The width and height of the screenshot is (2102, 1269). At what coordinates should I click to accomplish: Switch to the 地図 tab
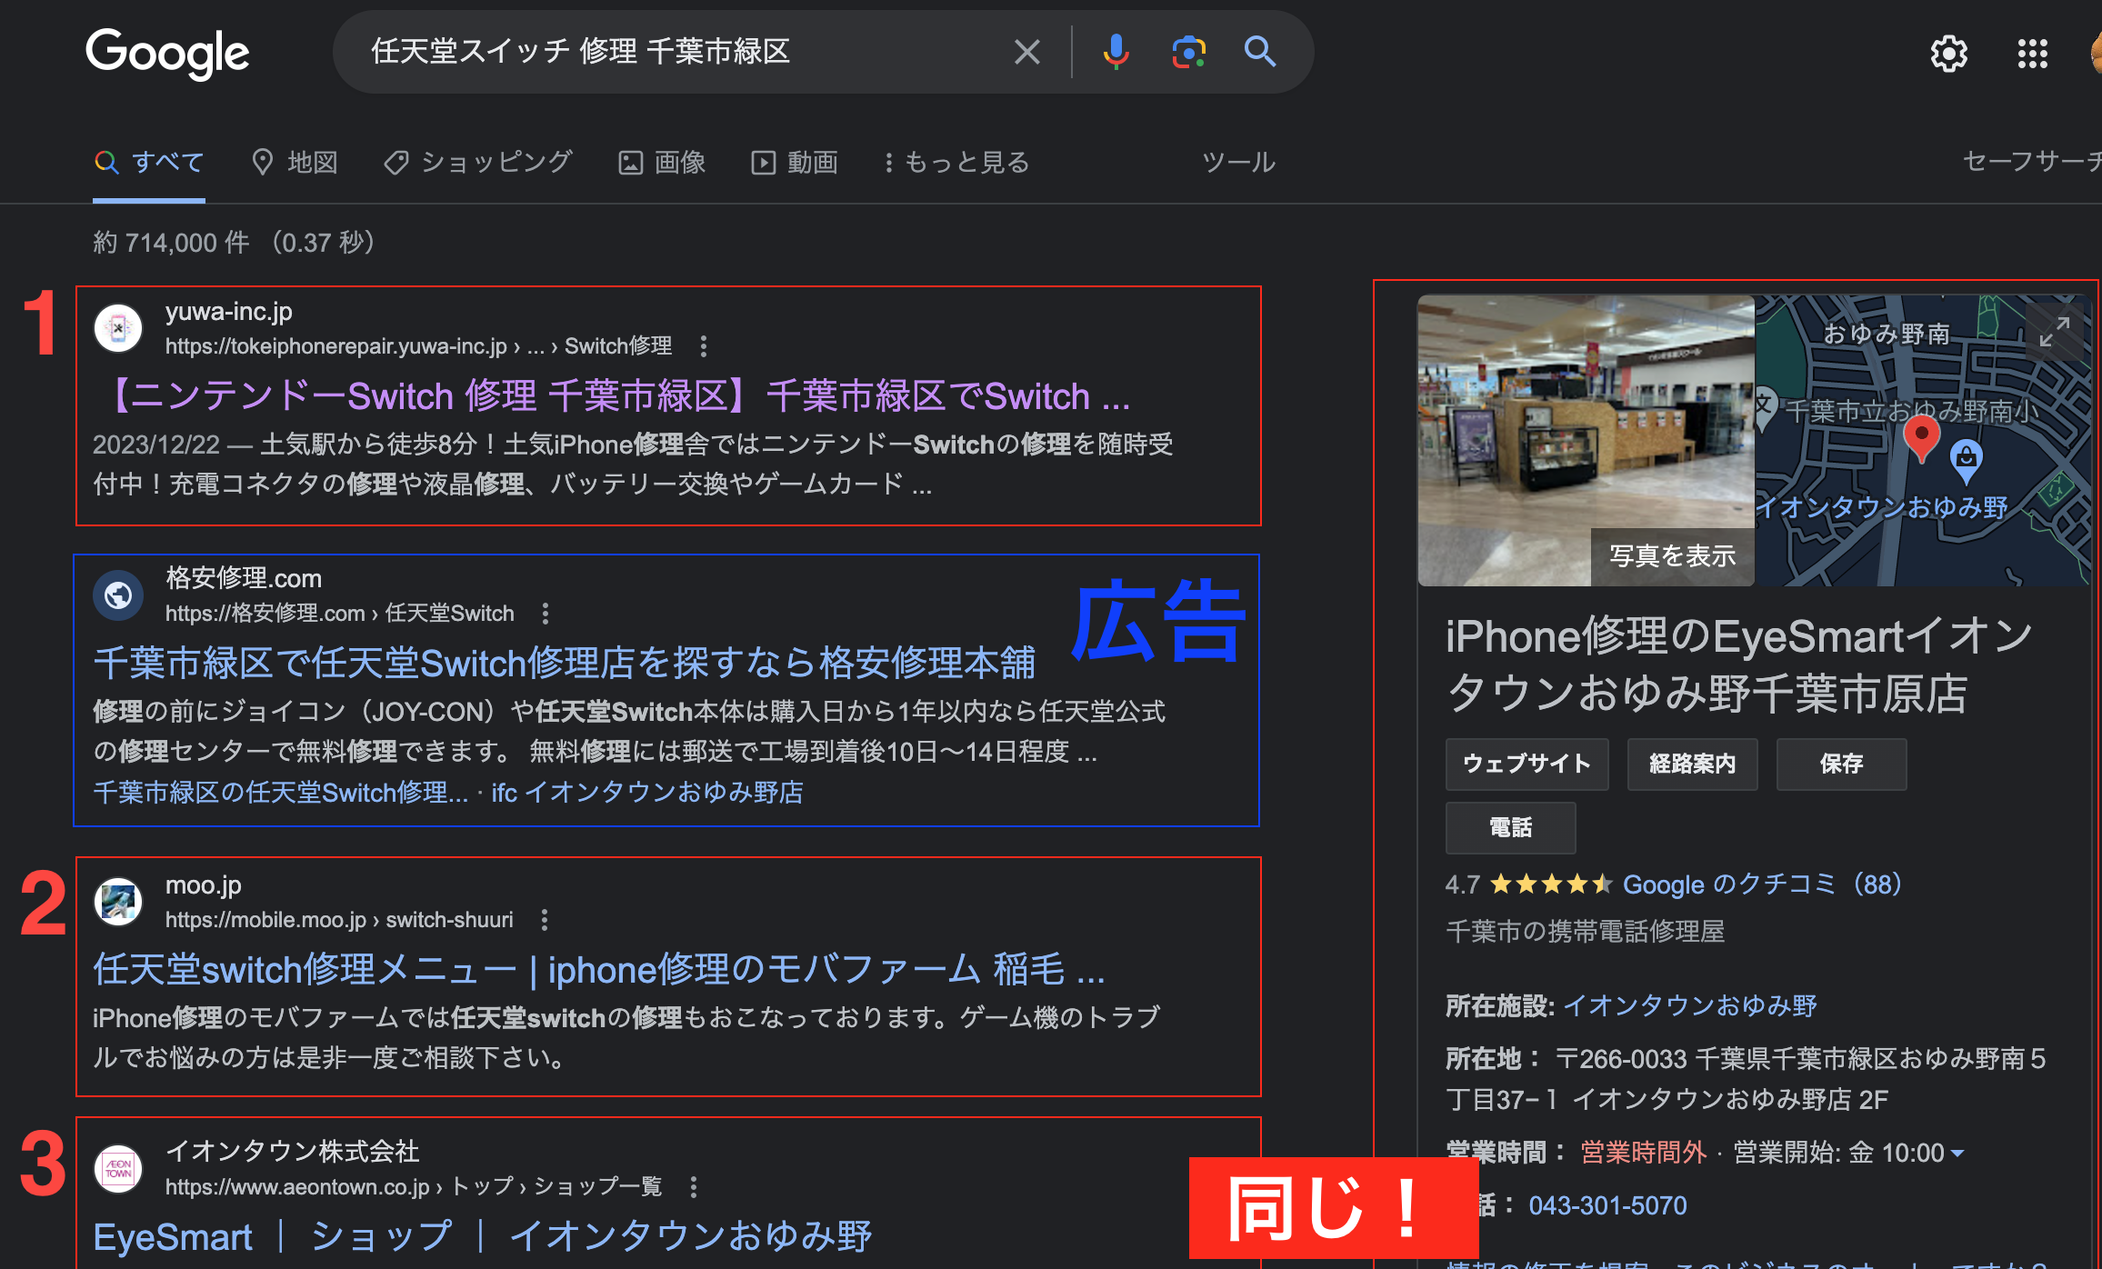click(295, 163)
